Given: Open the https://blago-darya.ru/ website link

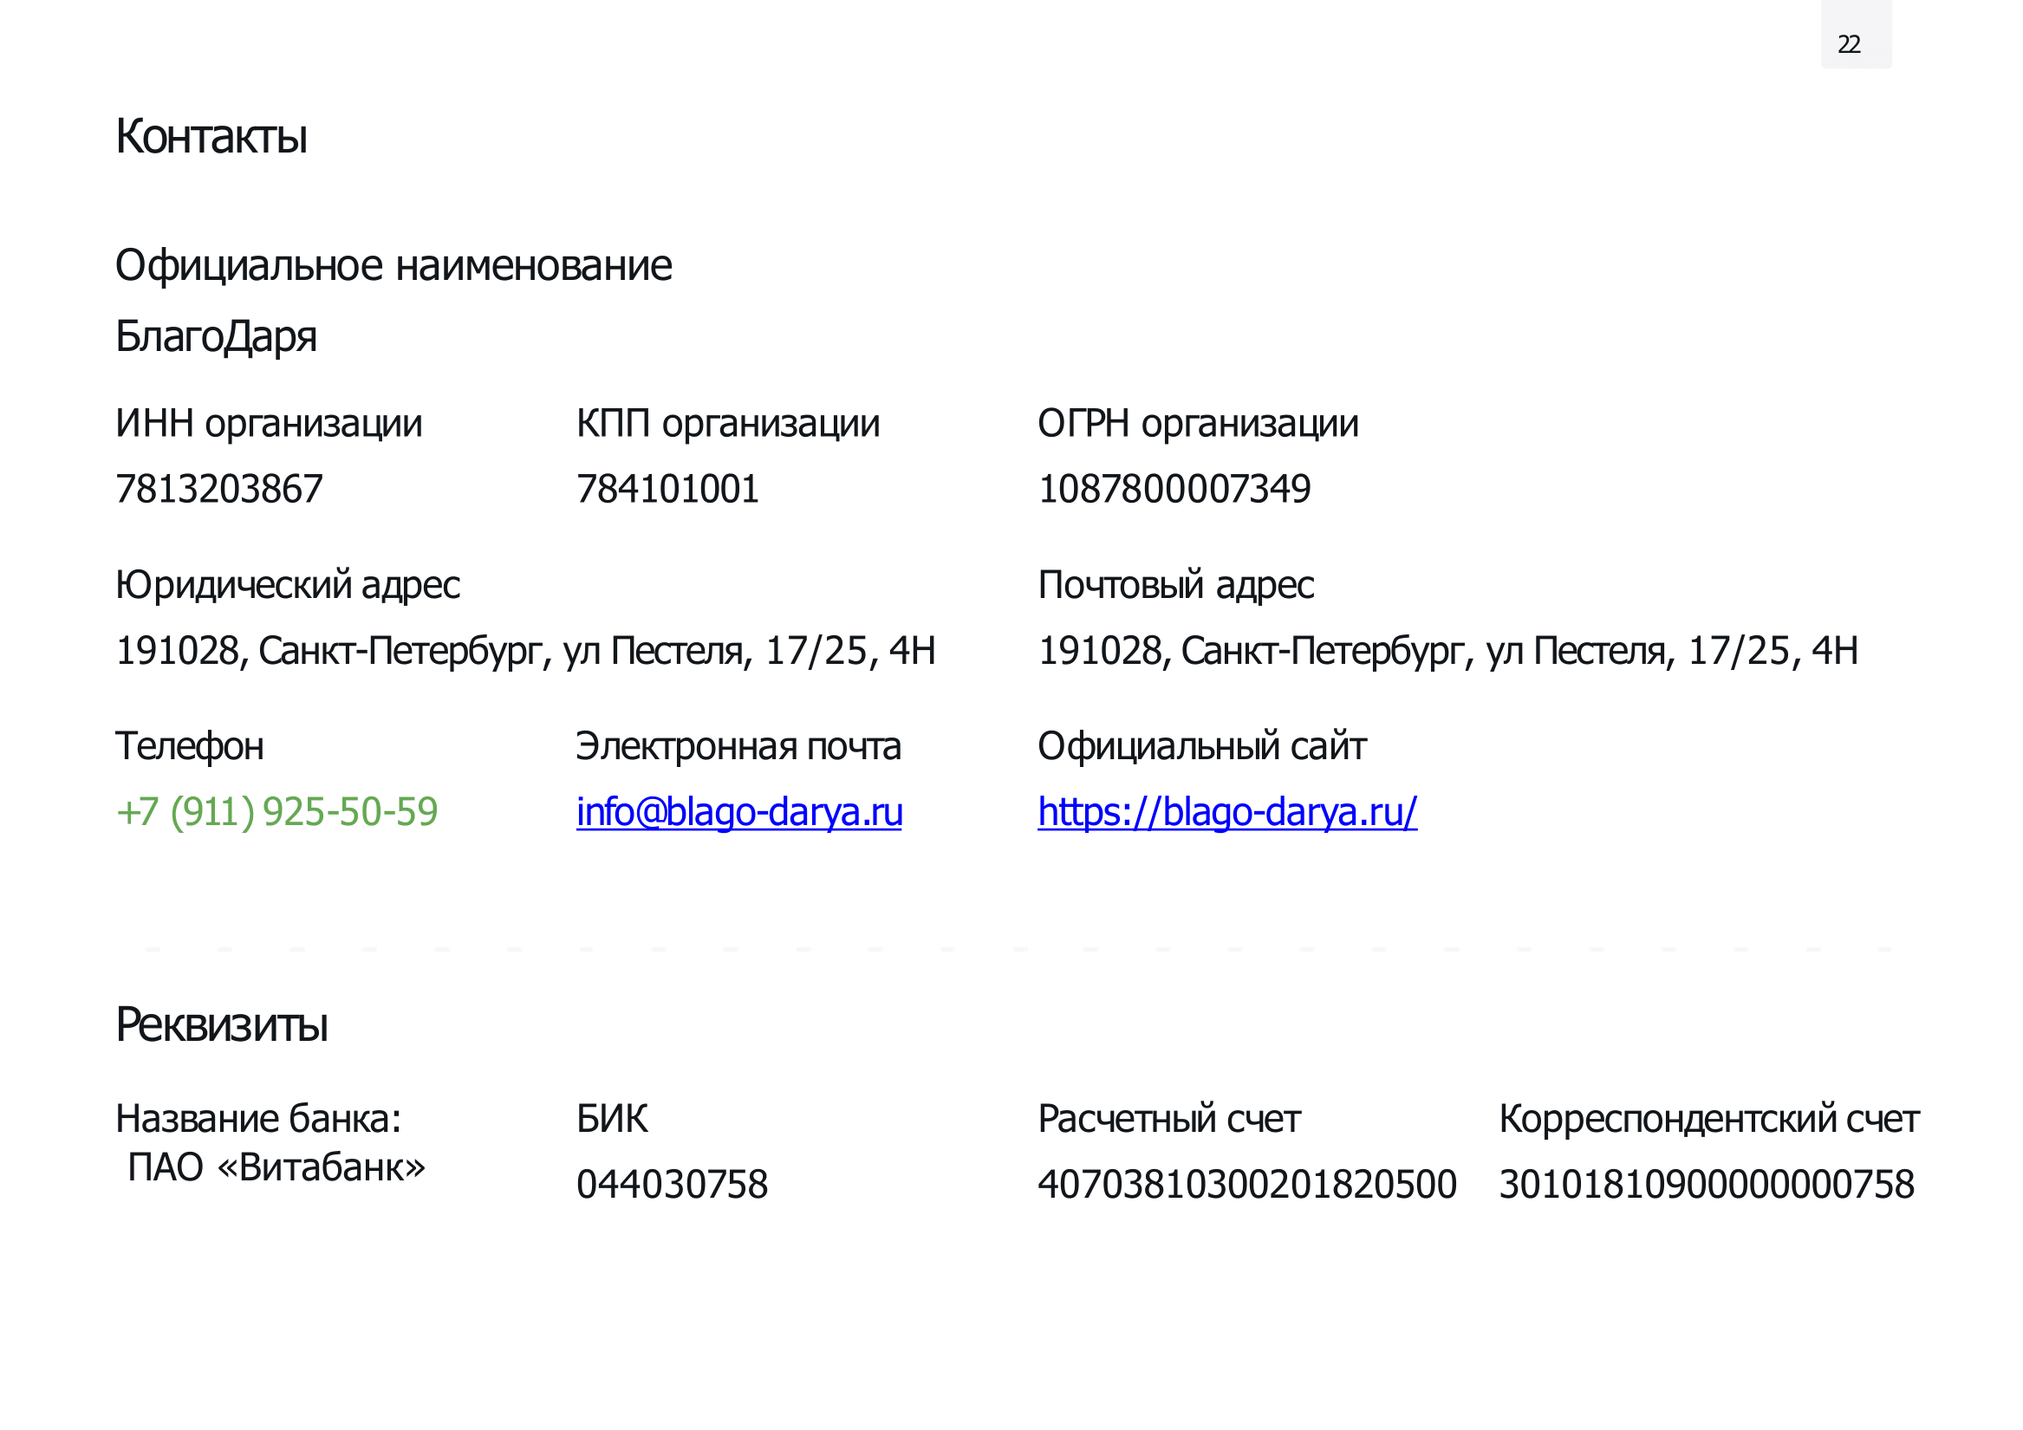Looking at the screenshot, I should click(x=1227, y=812).
